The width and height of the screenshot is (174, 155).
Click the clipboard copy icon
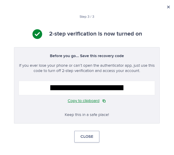coord(104,101)
